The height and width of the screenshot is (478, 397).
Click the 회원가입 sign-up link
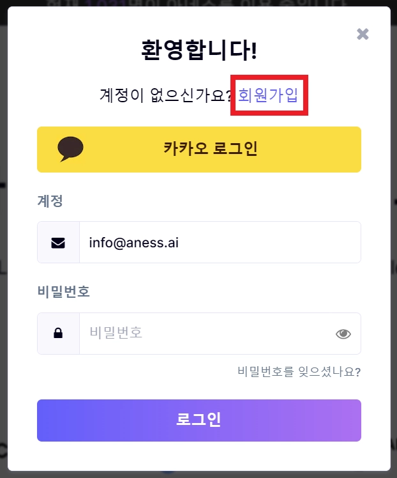[268, 95]
